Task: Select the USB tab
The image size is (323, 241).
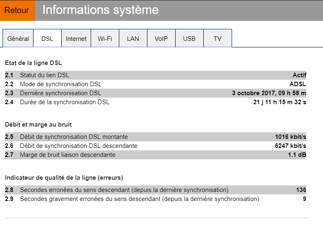Action: click(189, 38)
